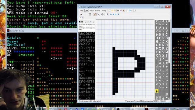195x110 pixels.
Task: Select the uppercase Q glyph in character table
Action: click(x=160, y=48)
